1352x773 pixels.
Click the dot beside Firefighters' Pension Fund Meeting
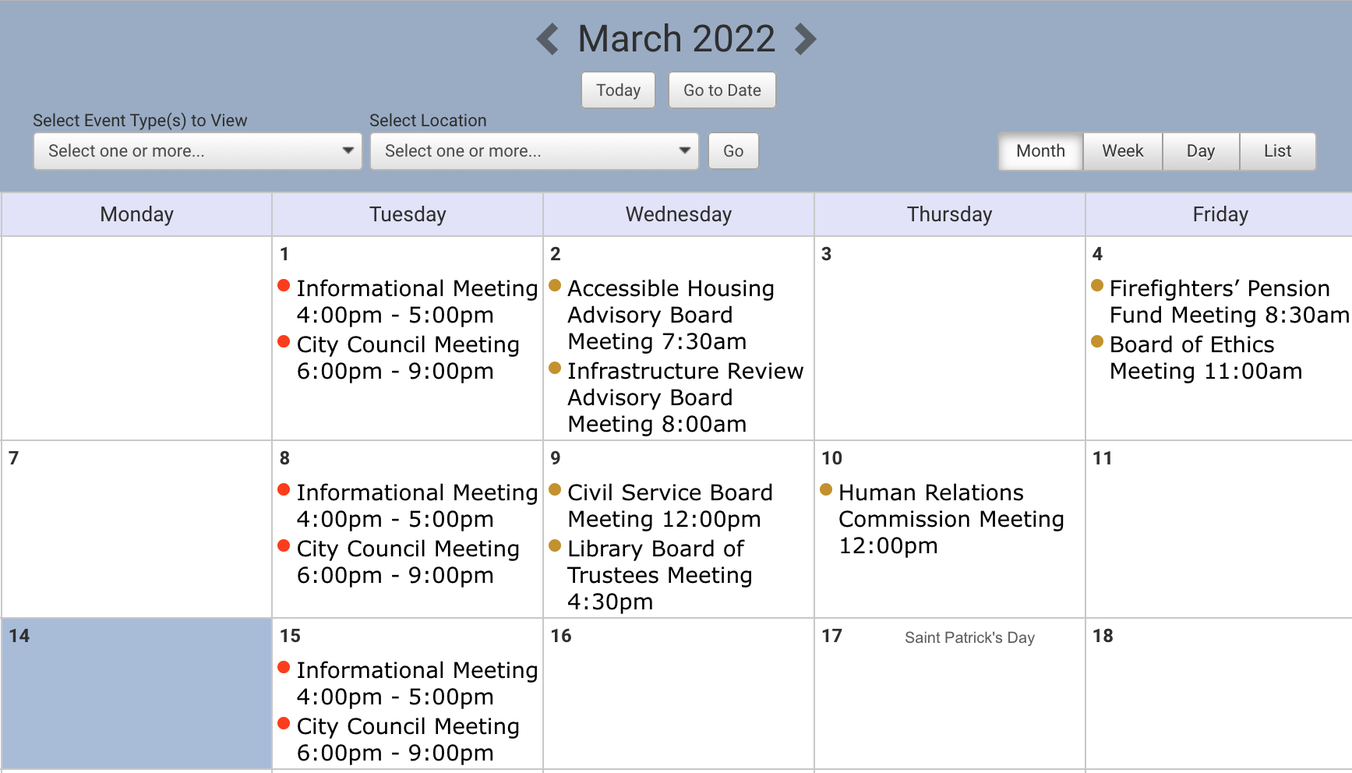coord(1097,285)
